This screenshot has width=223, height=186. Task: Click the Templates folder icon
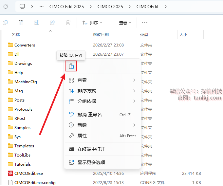point(10,146)
